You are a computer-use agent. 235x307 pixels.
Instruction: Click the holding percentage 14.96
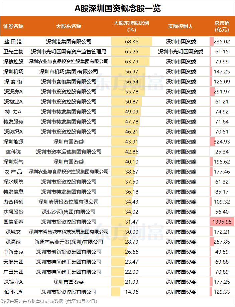132,292
